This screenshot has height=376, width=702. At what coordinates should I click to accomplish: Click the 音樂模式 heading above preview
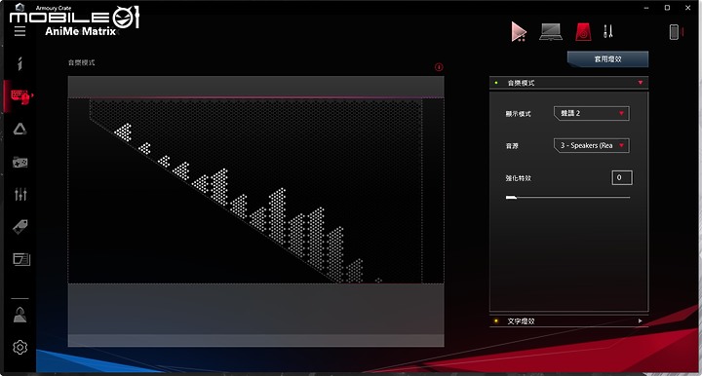click(82, 62)
